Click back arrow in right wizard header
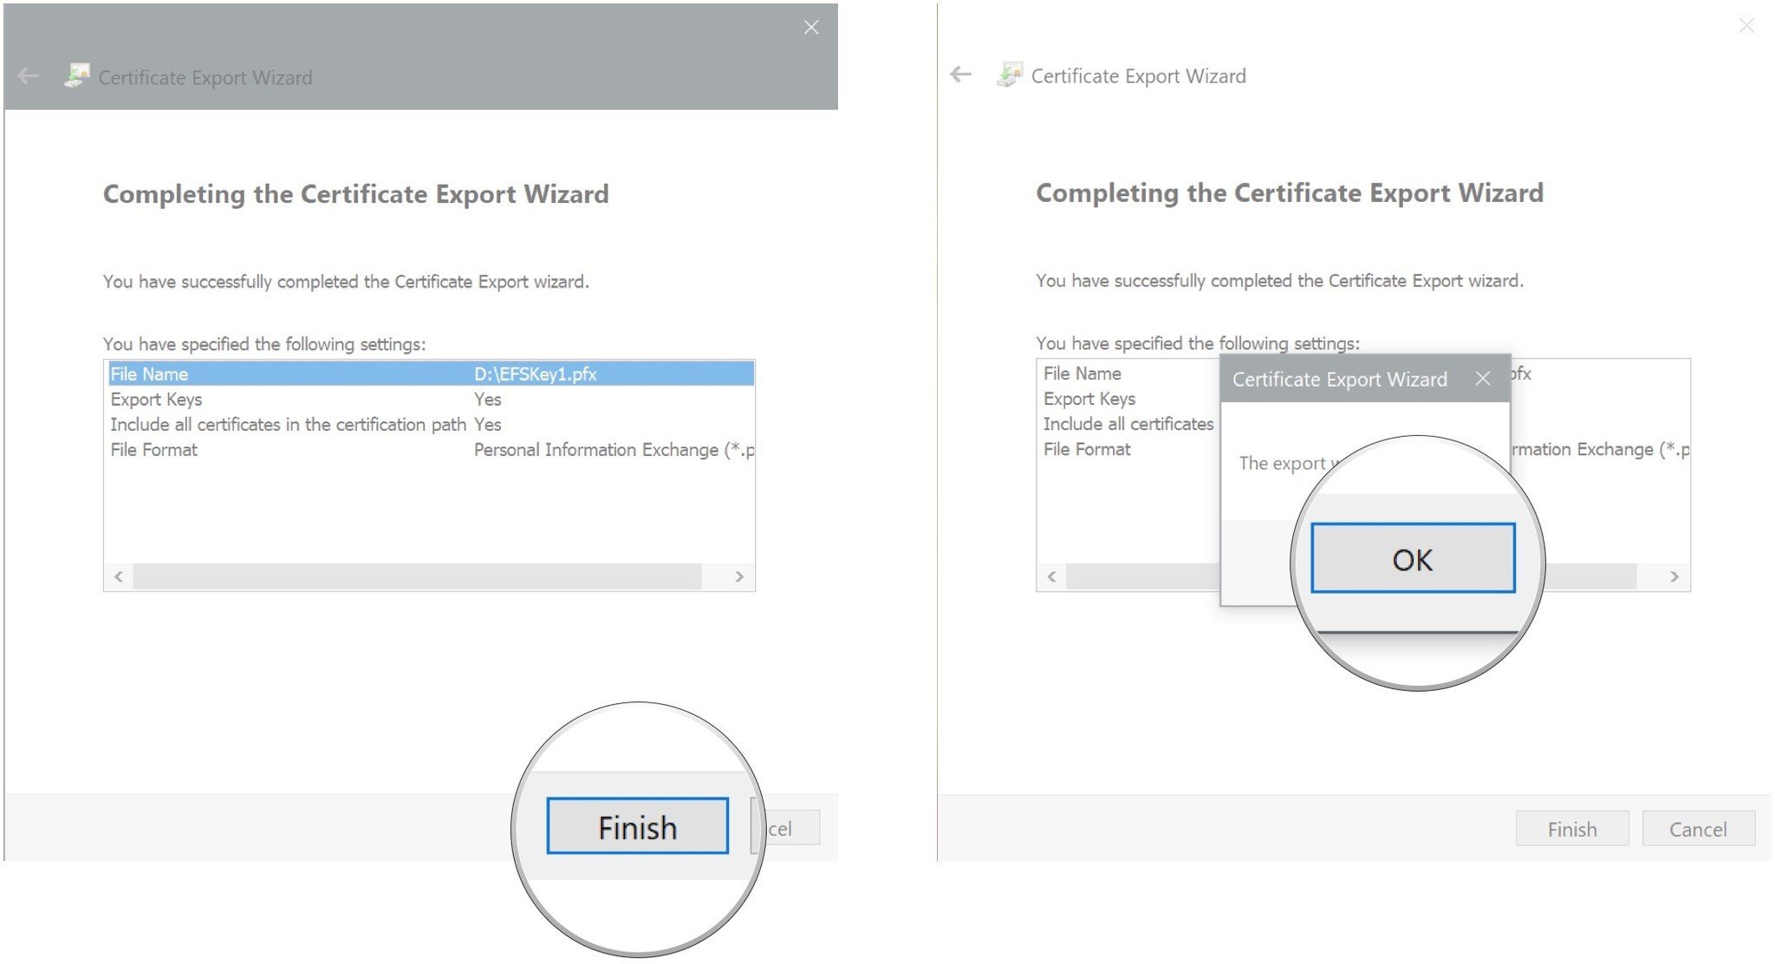Screen dimensions: 1775x964 [960, 75]
